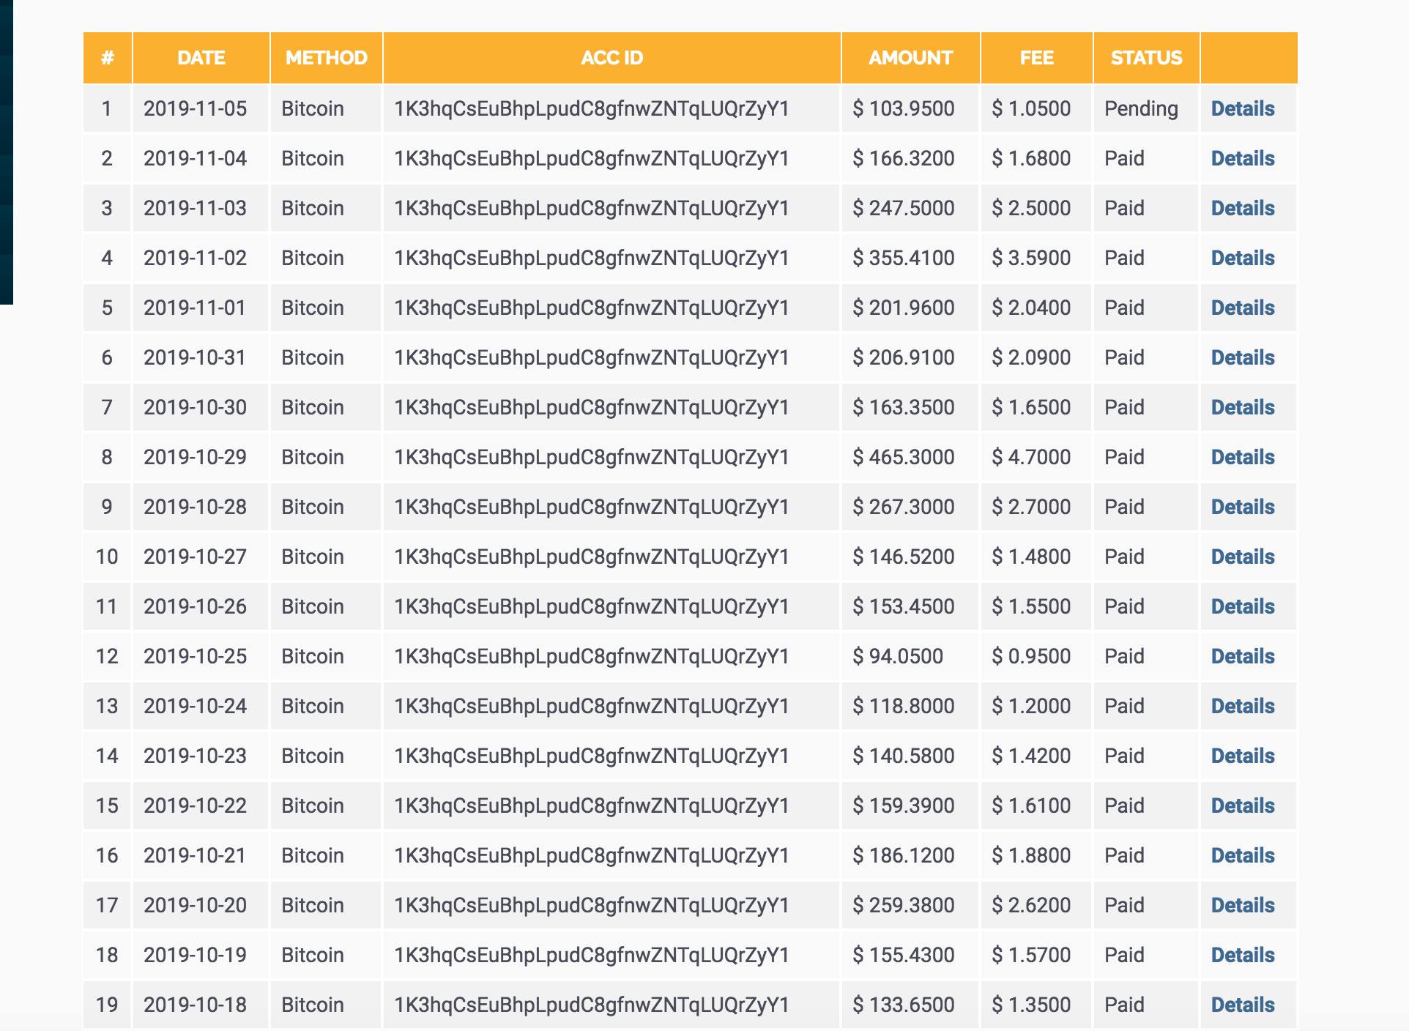This screenshot has width=1409, height=1031.
Task: Open the Details link for row 2
Action: coord(1242,159)
